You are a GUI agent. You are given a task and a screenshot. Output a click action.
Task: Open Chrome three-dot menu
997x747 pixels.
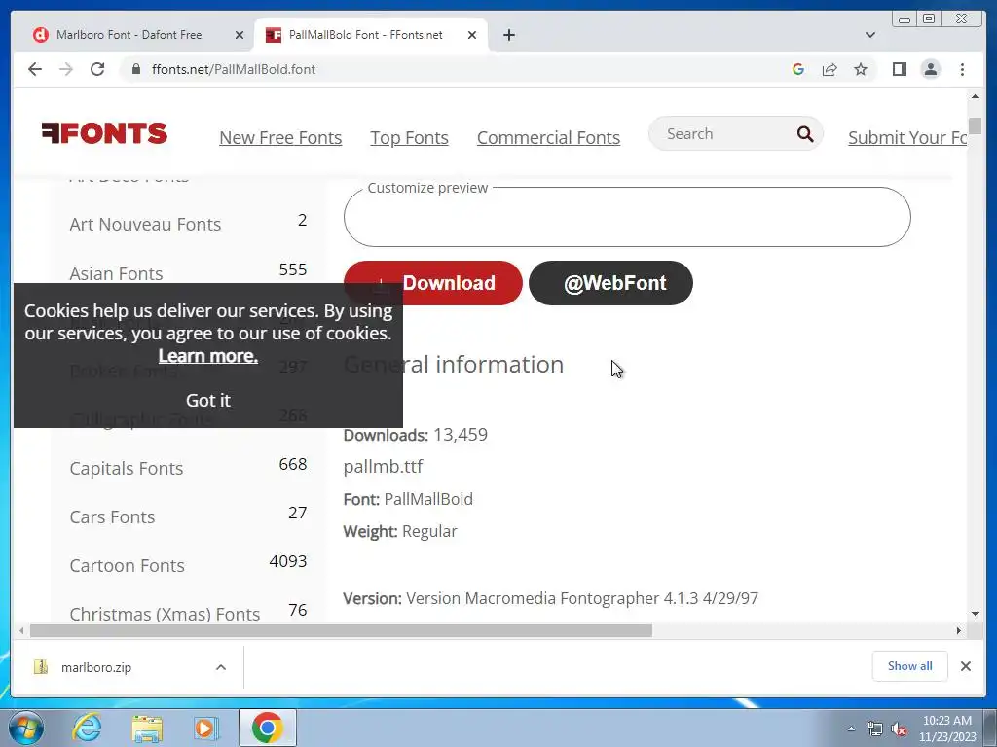click(x=962, y=69)
